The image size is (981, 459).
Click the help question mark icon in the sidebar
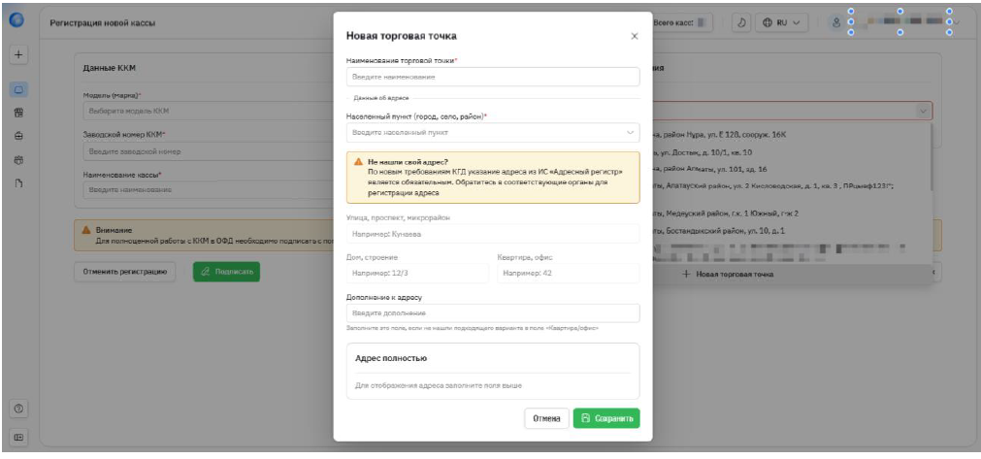point(17,409)
